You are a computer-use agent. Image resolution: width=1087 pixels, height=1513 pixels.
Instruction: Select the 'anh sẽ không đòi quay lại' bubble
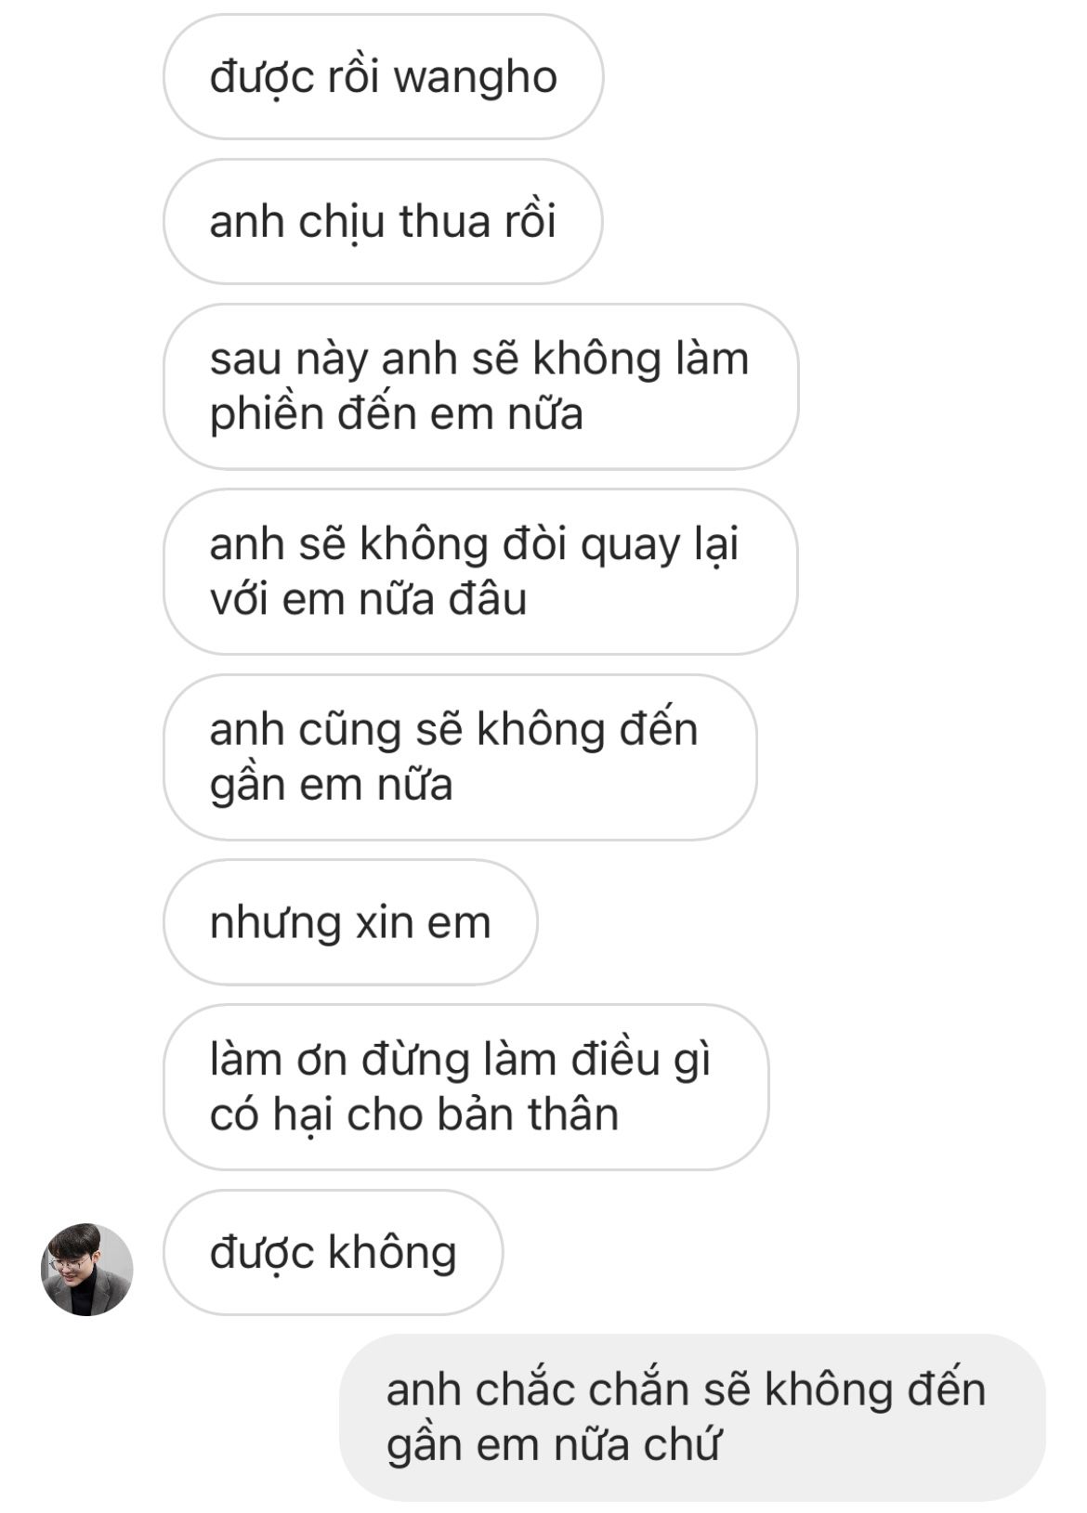[480, 572]
